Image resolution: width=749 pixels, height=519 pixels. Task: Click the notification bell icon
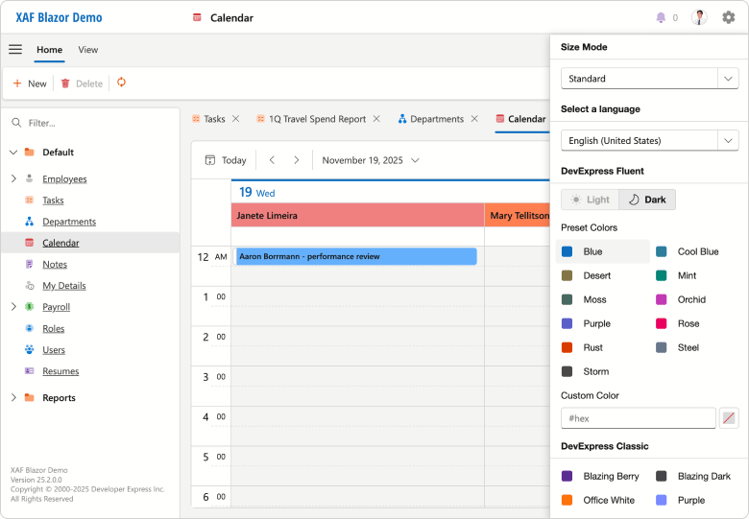pyautogui.click(x=661, y=17)
